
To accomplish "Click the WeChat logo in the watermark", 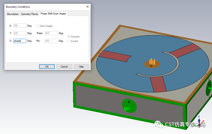I will 159,124.
